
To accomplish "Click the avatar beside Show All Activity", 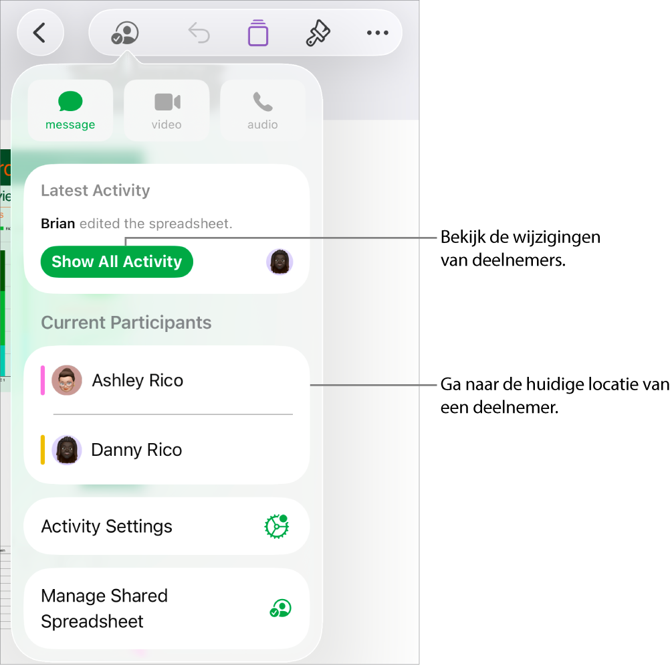I will (279, 262).
